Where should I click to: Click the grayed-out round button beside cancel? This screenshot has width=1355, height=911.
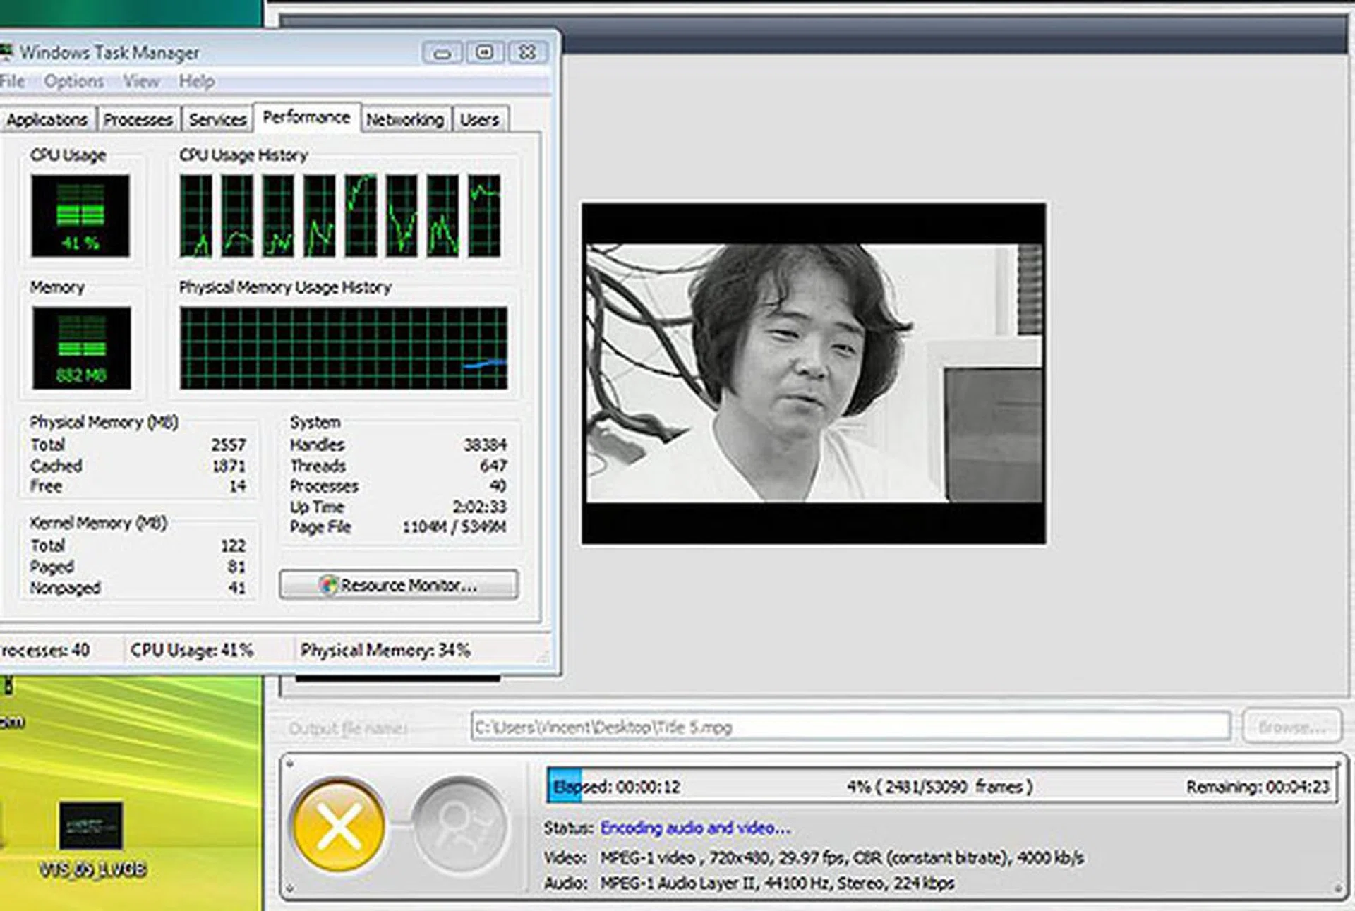coord(460,825)
